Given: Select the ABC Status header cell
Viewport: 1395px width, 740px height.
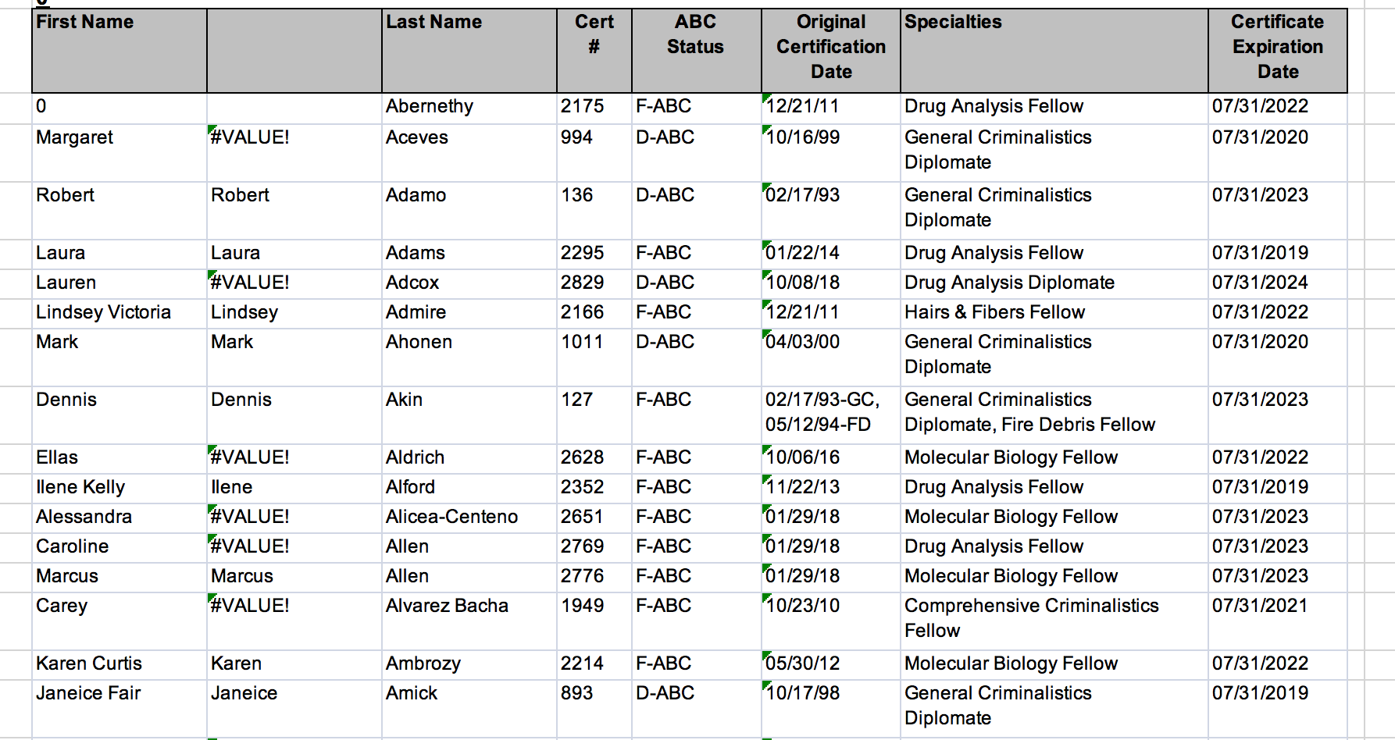Looking at the screenshot, I should 696,51.
